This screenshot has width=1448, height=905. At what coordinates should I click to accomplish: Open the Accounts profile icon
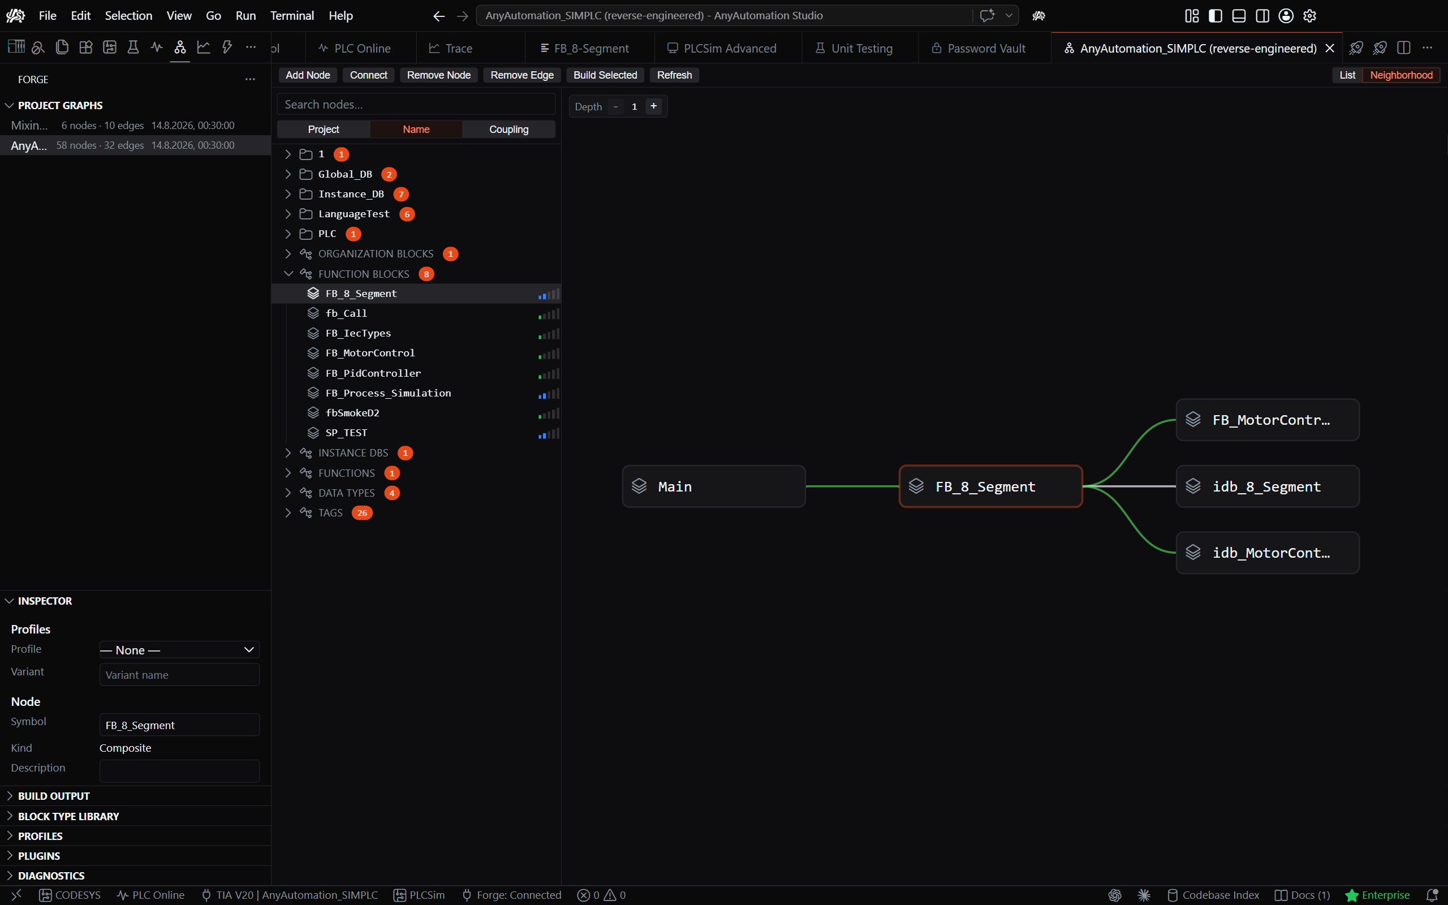[1286, 16]
